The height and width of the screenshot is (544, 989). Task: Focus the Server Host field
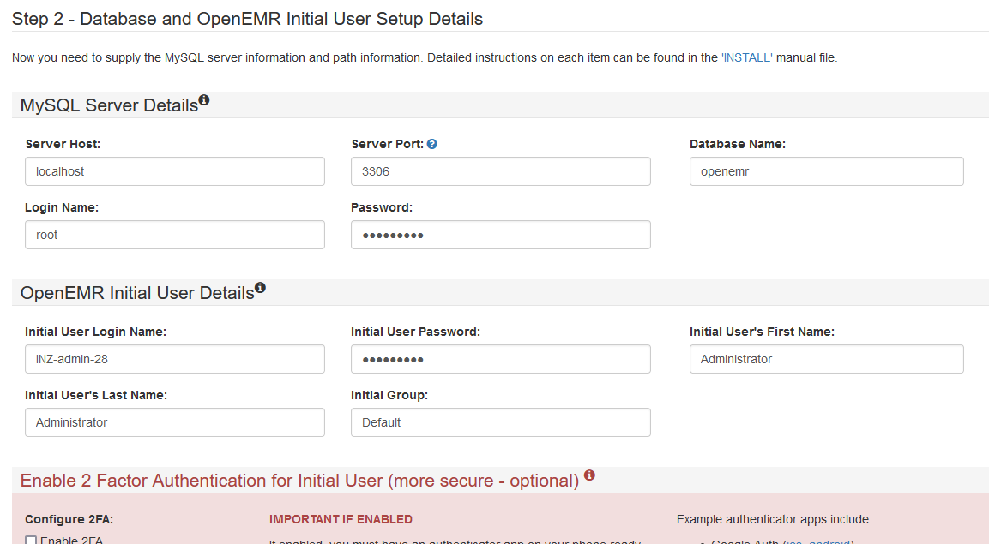175,171
